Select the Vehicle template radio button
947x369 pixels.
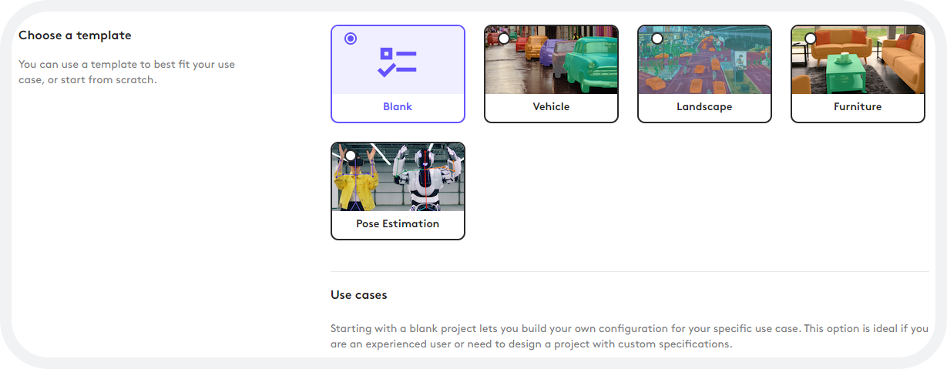504,38
